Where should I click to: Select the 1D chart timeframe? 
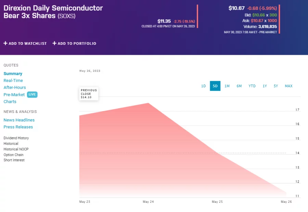(x=203, y=86)
